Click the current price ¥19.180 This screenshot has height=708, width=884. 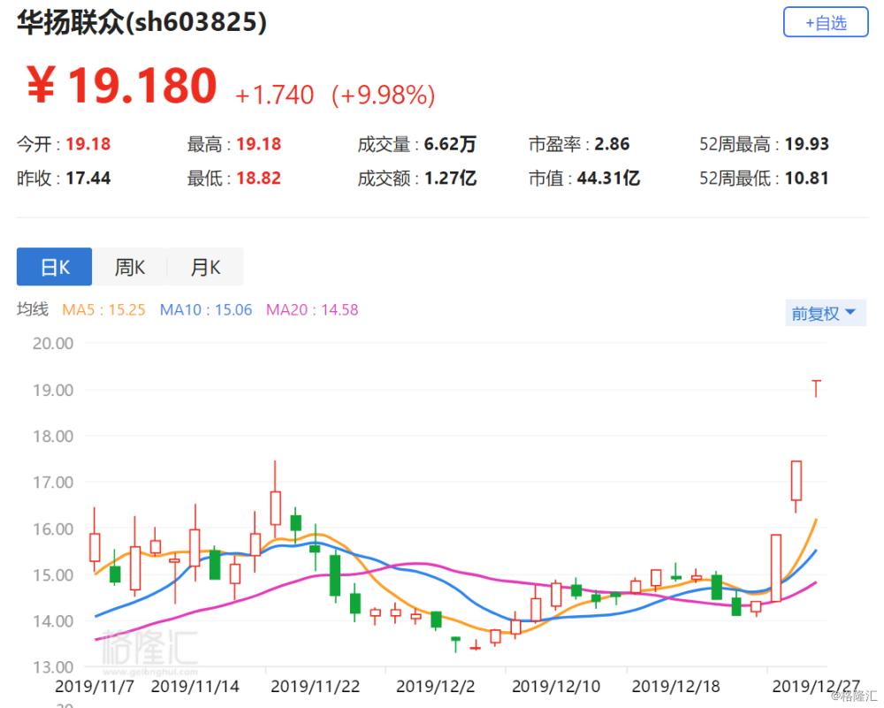(x=122, y=85)
